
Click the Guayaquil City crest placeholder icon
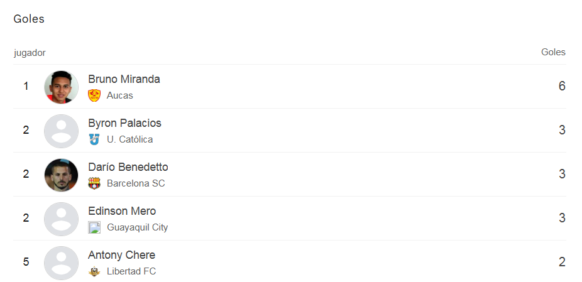[x=94, y=227]
